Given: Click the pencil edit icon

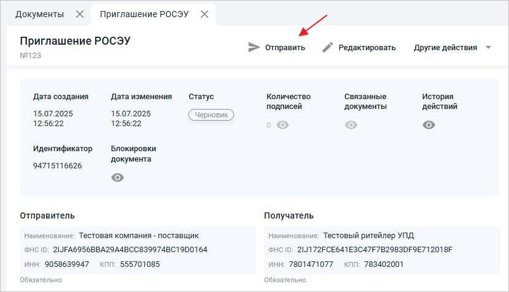Looking at the screenshot, I should (x=328, y=47).
